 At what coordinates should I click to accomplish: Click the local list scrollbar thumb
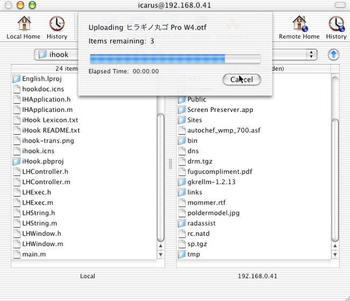pyautogui.click(x=160, y=178)
